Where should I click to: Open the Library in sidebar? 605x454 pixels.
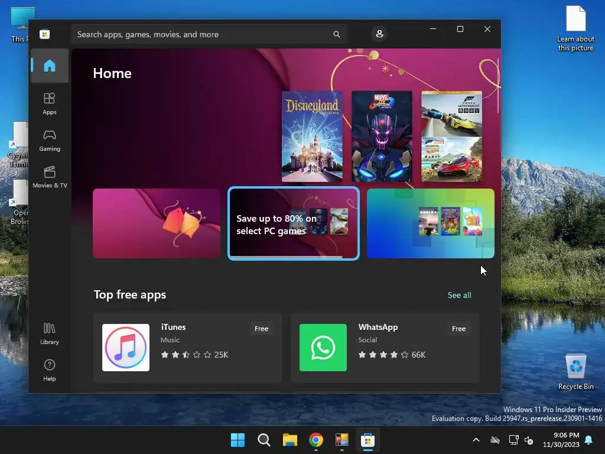pyautogui.click(x=50, y=333)
